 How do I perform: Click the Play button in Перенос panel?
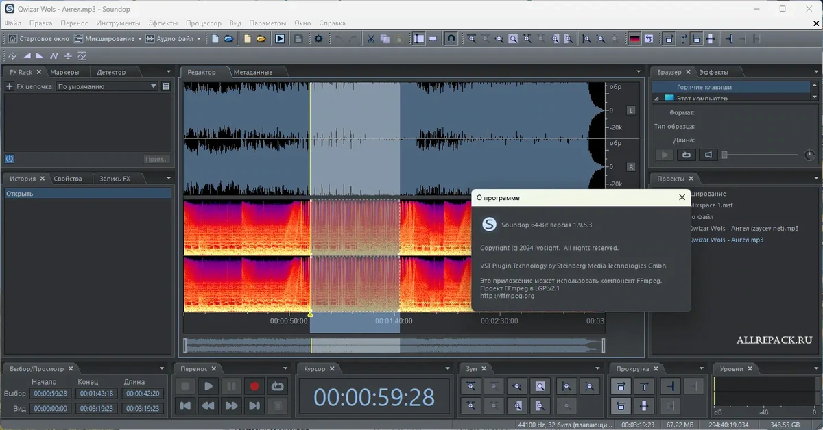point(208,386)
